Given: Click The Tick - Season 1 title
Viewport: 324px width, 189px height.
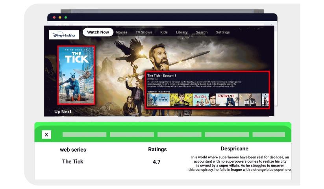Looking at the screenshot, I should coord(161,76).
